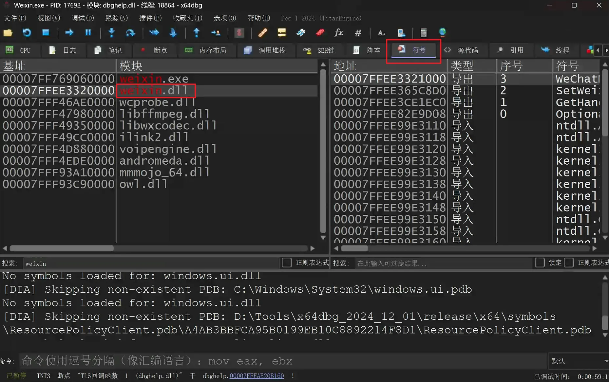
Task: Select the libffmpeg.dll module row
Action: click(159, 114)
